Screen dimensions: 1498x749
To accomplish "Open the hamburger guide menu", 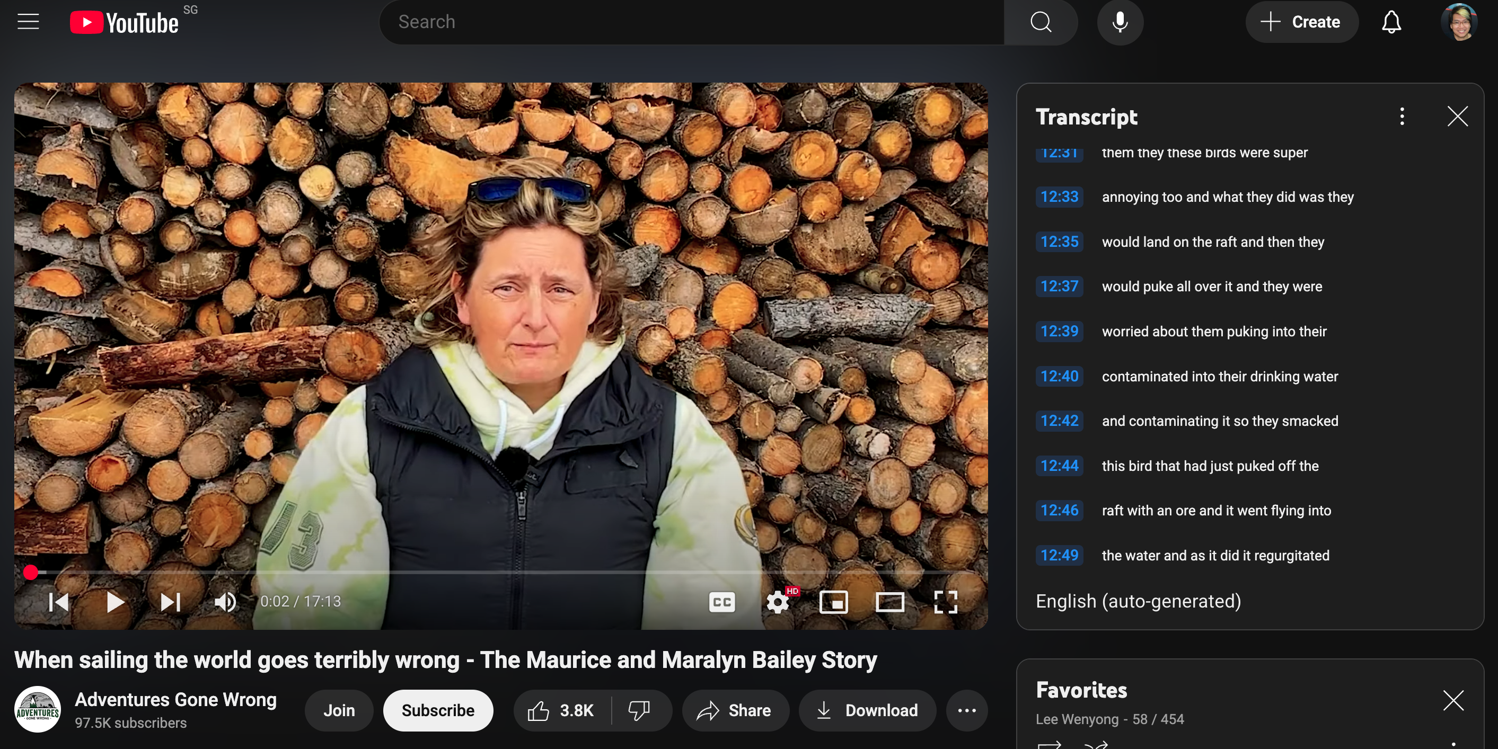I will pos(28,22).
